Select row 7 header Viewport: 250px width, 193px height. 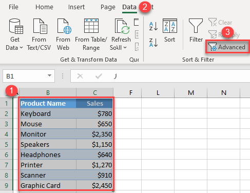click(6, 165)
